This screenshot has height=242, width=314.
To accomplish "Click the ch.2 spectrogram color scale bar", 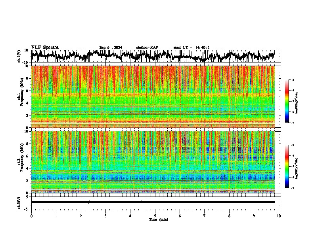I will (287, 166).
